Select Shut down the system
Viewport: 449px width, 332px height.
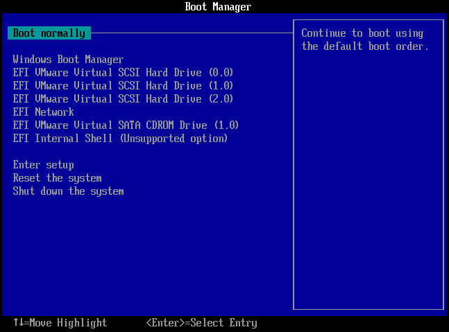tap(68, 191)
